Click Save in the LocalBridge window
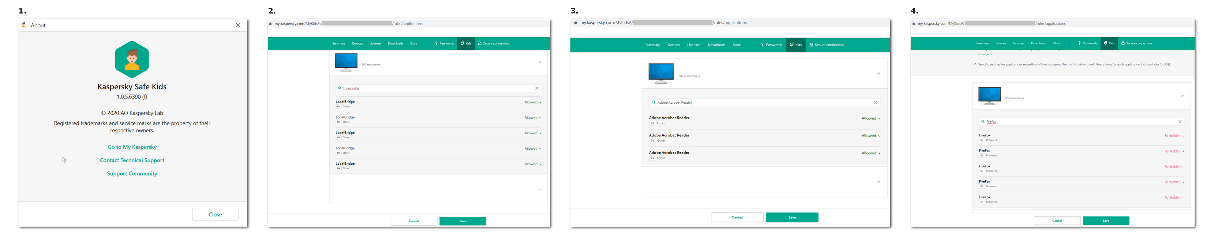This screenshot has width=1214, height=246. 463,221
